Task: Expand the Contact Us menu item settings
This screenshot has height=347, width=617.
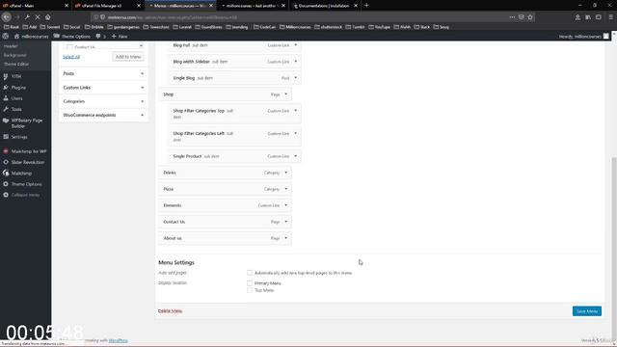Action: point(286,222)
